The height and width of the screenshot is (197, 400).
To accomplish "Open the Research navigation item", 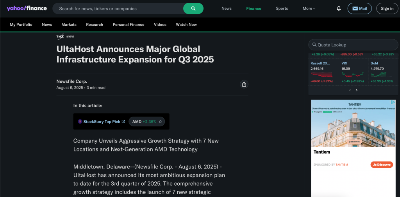I will (x=95, y=25).
